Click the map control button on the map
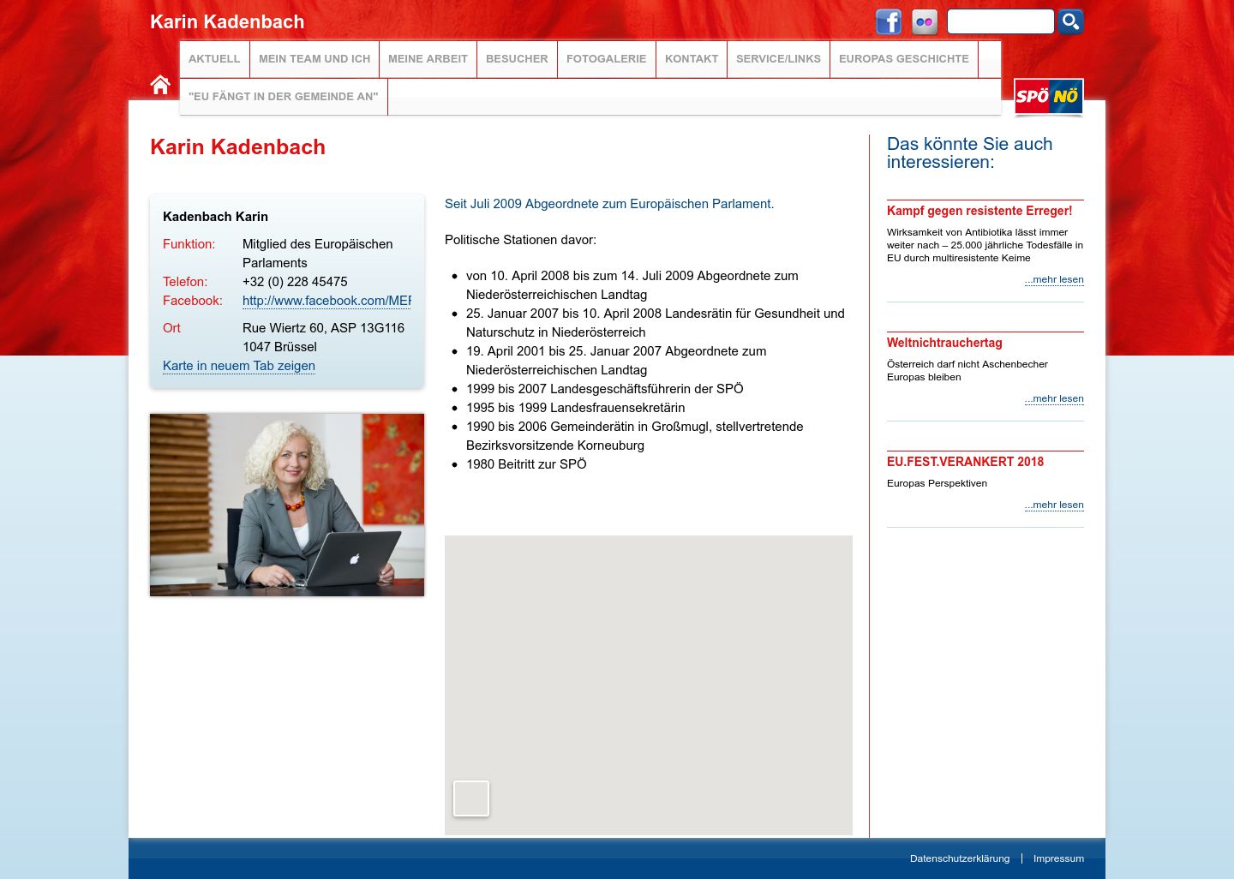 (x=471, y=798)
